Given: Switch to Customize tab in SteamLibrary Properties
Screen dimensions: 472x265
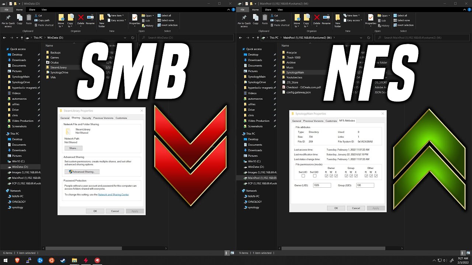Looking at the screenshot, I should [x=121, y=118].
